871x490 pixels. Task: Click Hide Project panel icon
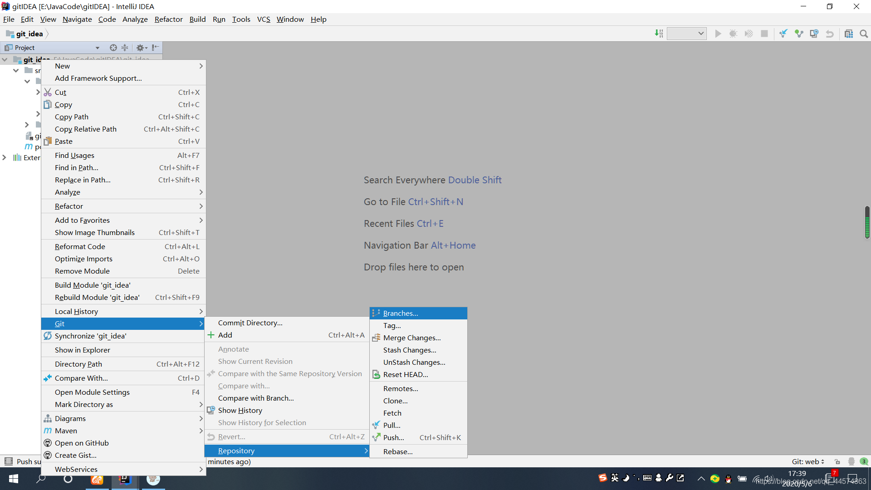155,48
